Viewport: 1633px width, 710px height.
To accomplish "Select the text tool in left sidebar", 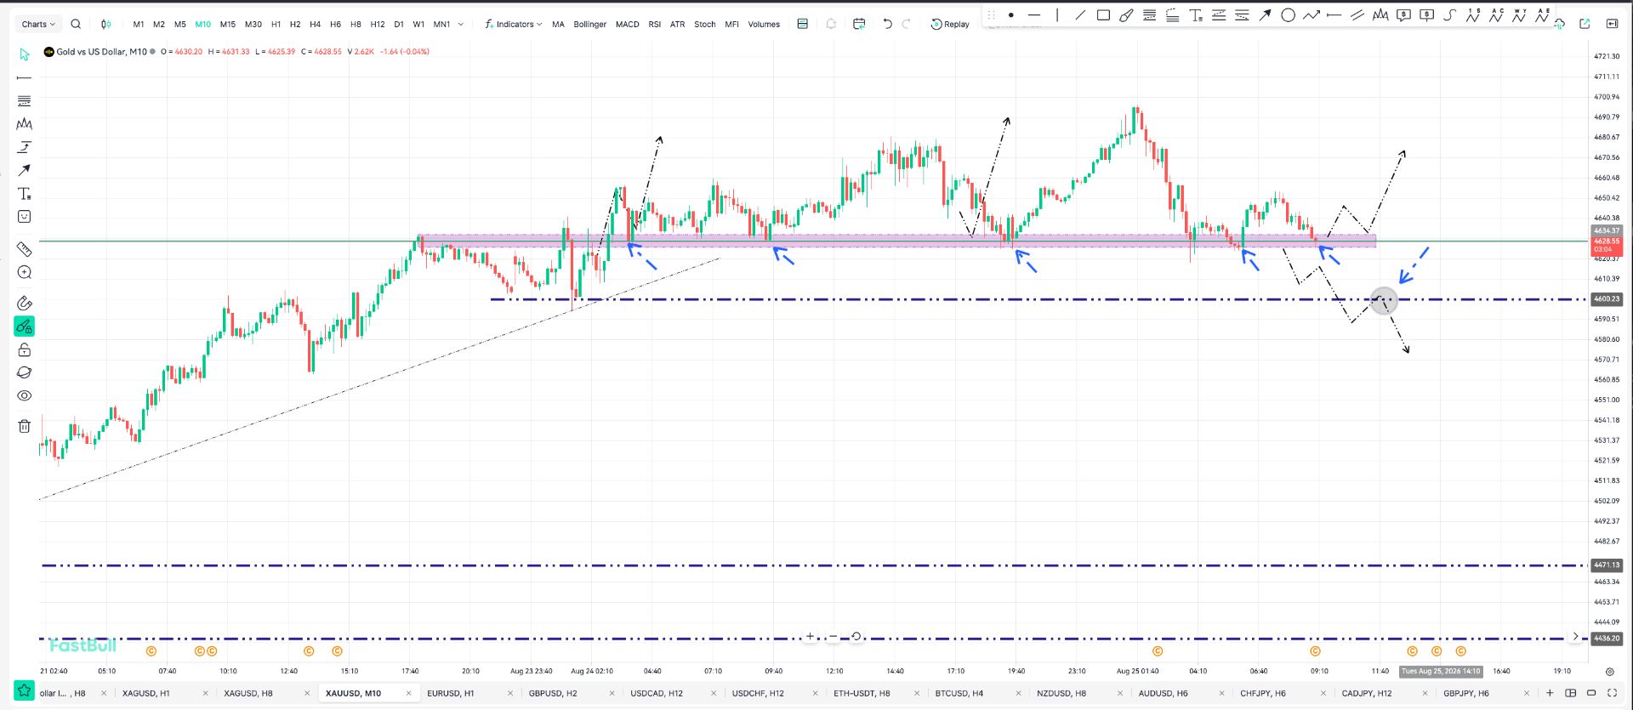I will 25,194.
